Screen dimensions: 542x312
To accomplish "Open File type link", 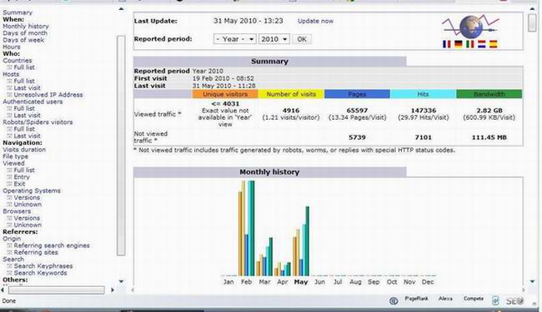I will click(16, 156).
